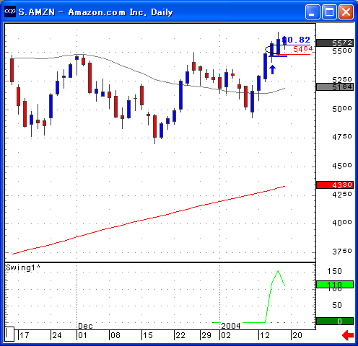Viewport: 358px width, 346px height.
Task: Click the 3750 price scale label
Action: coord(342,252)
